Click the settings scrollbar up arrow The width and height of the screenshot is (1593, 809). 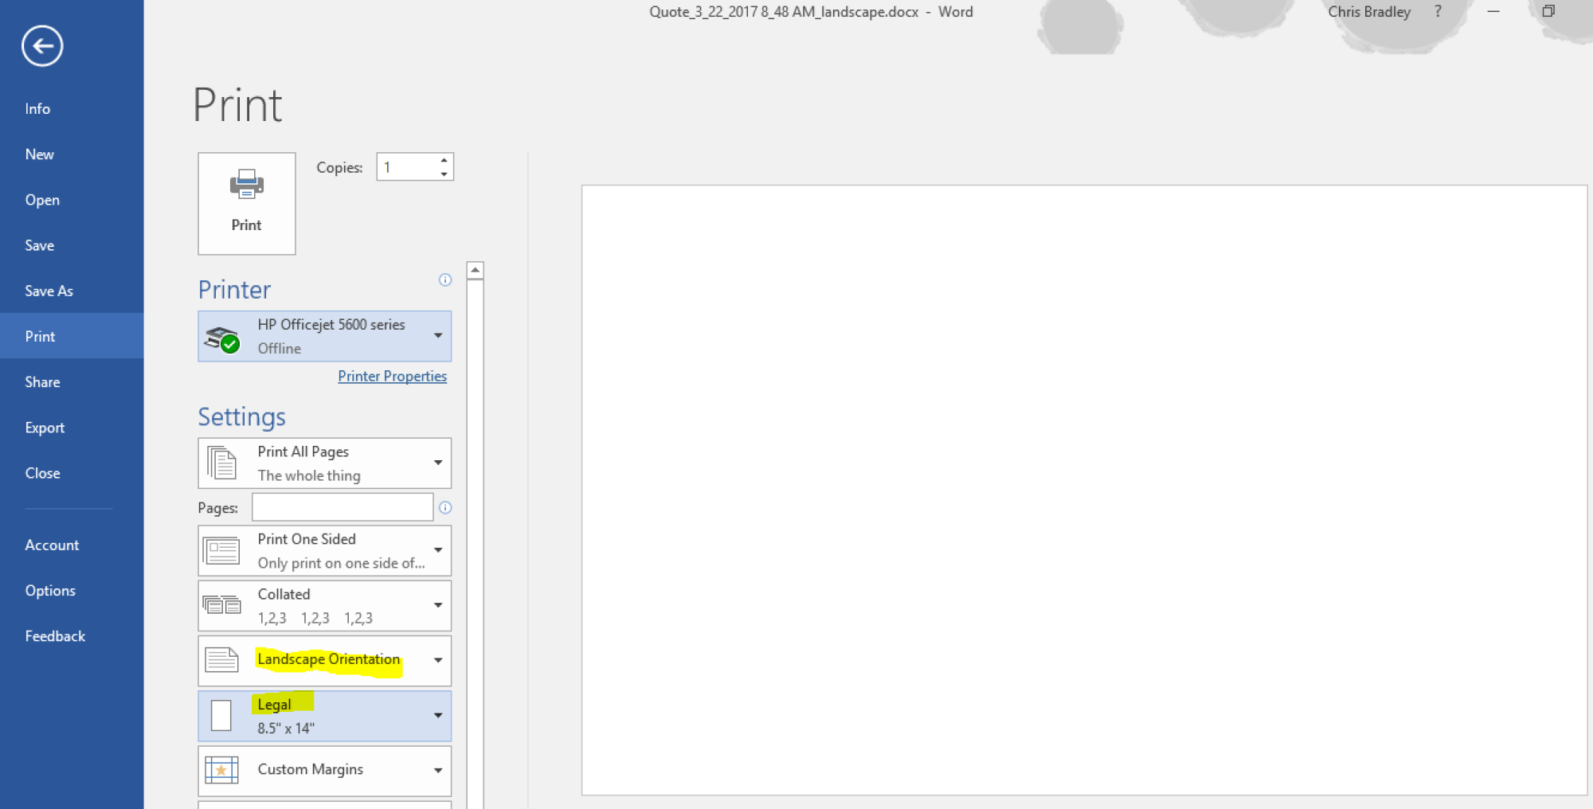476,270
